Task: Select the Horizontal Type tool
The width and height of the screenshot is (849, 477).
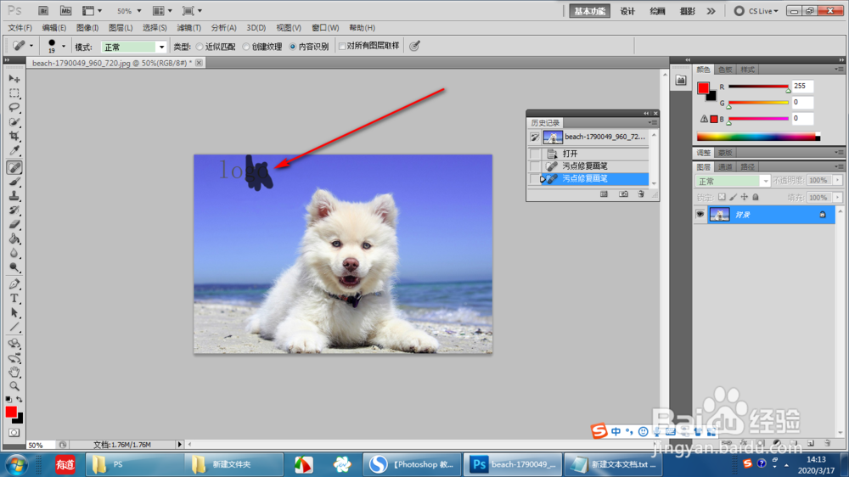Action: (14, 298)
